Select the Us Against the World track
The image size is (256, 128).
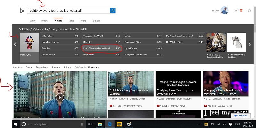tap(101, 36)
